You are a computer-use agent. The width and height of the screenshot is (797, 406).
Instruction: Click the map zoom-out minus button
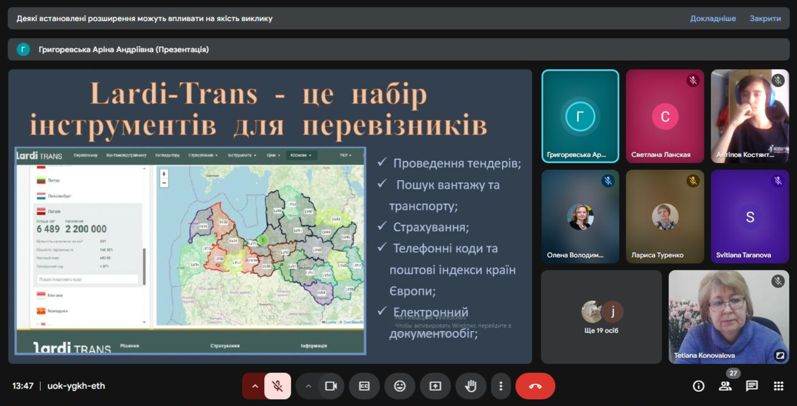[x=164, y=183]
